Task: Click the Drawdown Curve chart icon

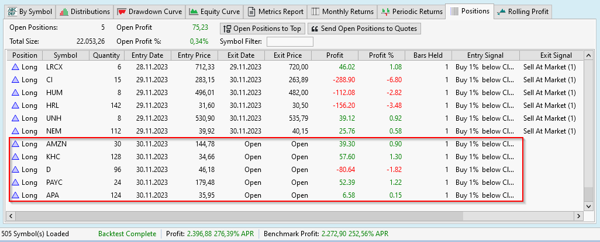Action: click(121, 12)
